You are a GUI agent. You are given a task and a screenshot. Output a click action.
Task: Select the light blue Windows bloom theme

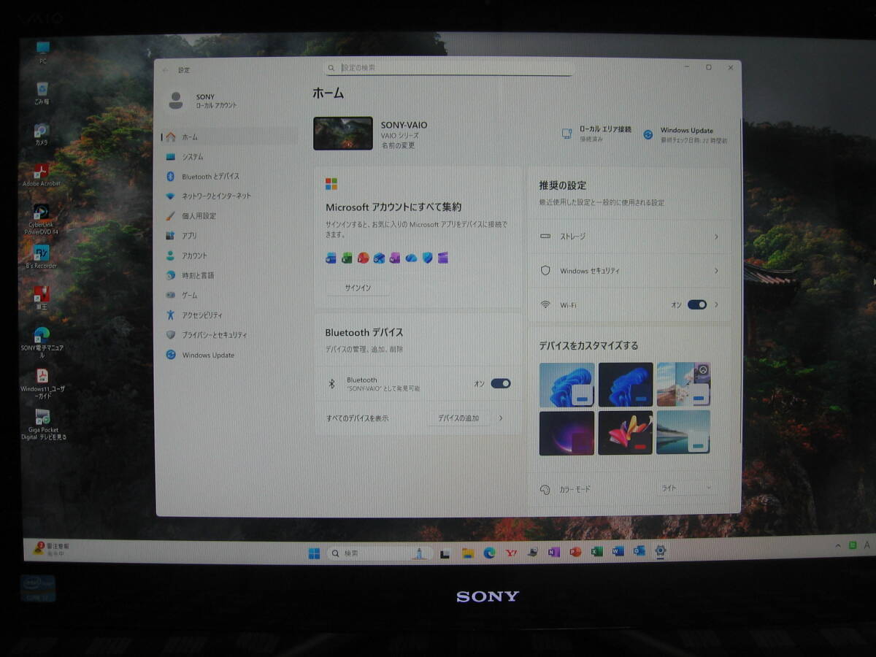click(567, 385)
